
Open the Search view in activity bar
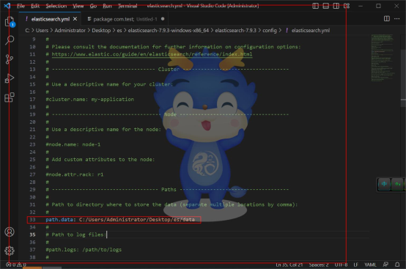click(10, 40)
